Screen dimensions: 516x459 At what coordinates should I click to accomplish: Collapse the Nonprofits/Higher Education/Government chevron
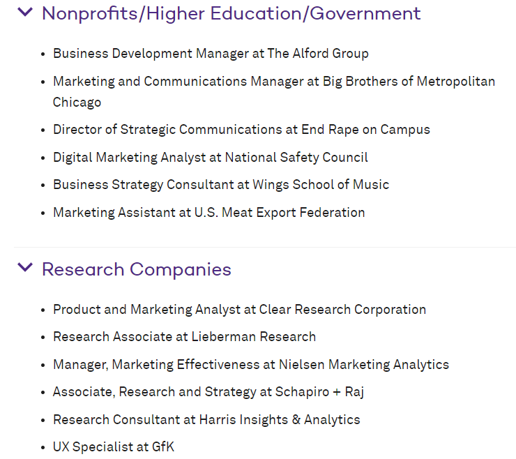coord(25,12)
